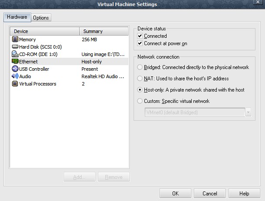Open the Hardware tab

(x=17, y=17)
